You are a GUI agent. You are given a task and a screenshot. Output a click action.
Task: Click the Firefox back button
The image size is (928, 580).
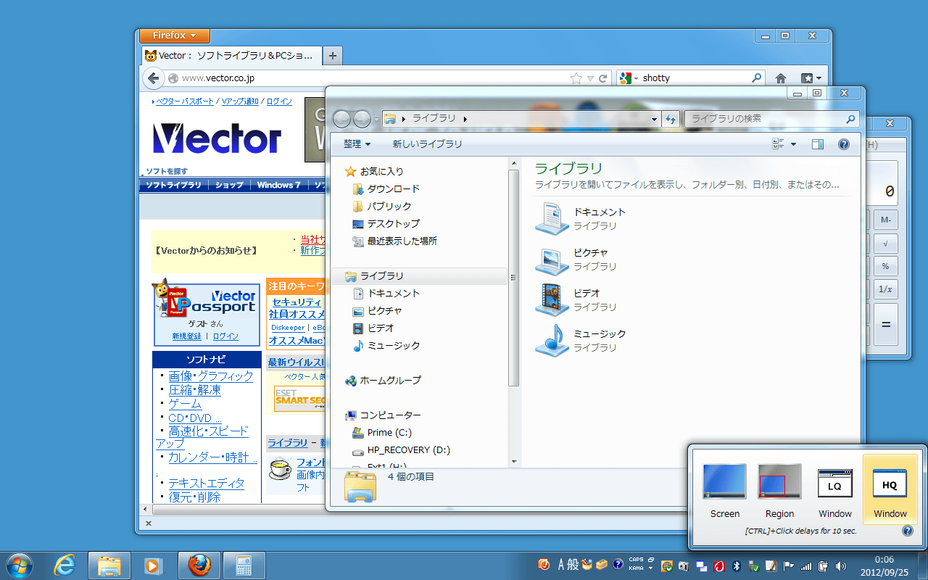coord(153,78)
